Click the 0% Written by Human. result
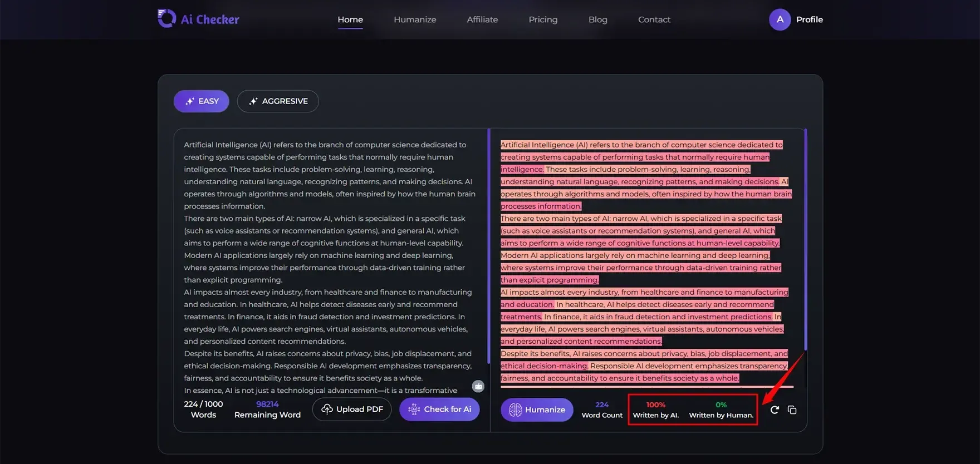 (x=721, y=410)
